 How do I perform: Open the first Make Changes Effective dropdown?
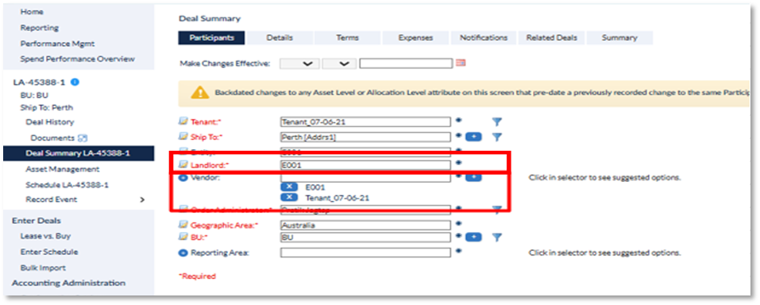pos(299,64)
